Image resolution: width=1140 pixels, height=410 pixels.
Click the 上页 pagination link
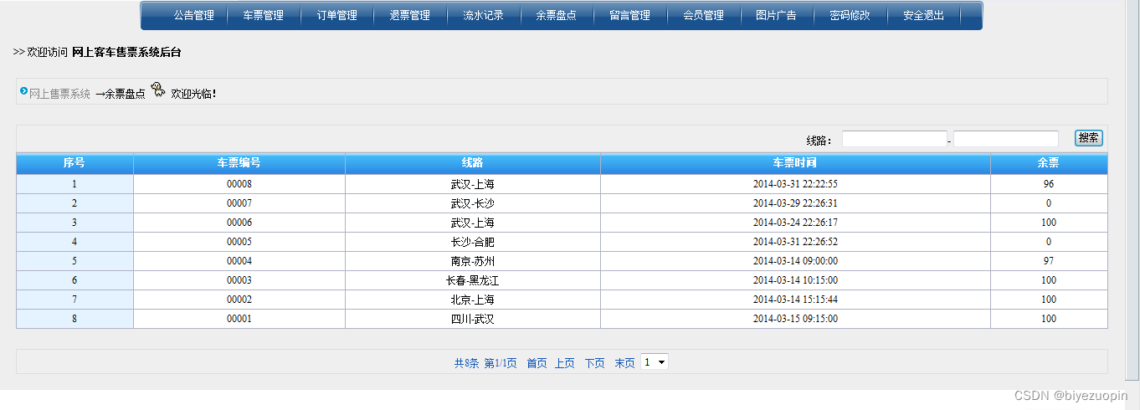[x=565, y=363]
